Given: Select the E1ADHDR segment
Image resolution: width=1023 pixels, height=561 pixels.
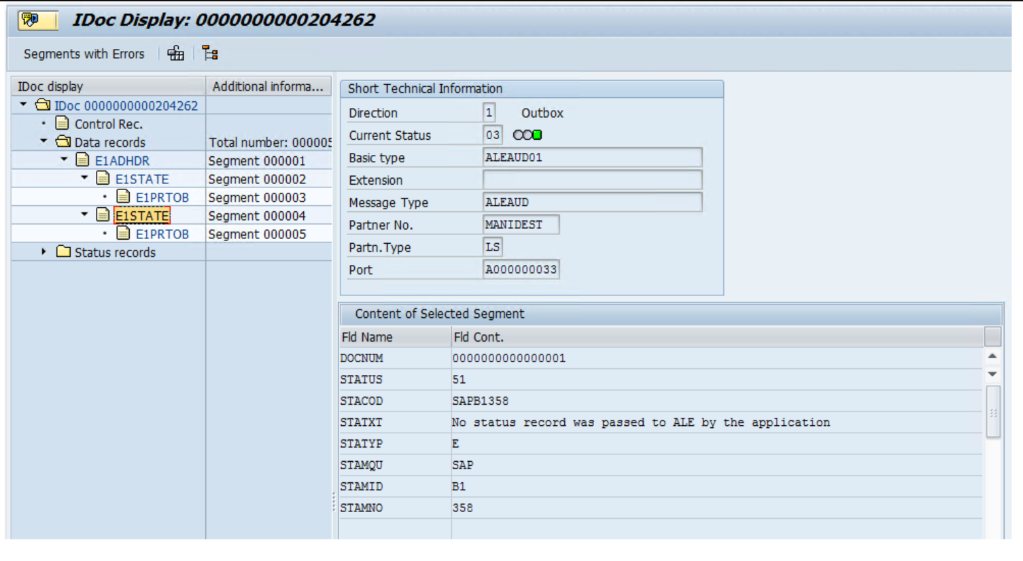Looking at the screenshot, I should (x=122, y=161).
